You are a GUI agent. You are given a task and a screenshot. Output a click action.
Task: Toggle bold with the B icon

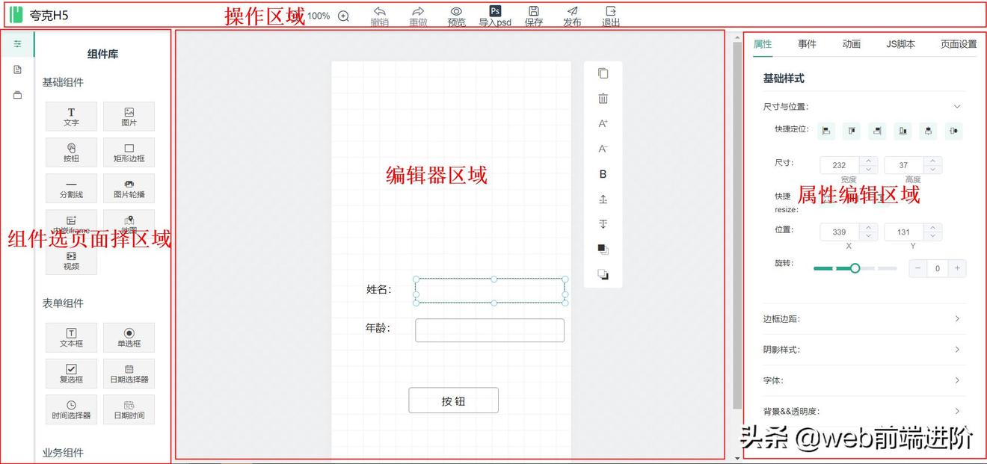pyautogui.click(x=603, y=174)
